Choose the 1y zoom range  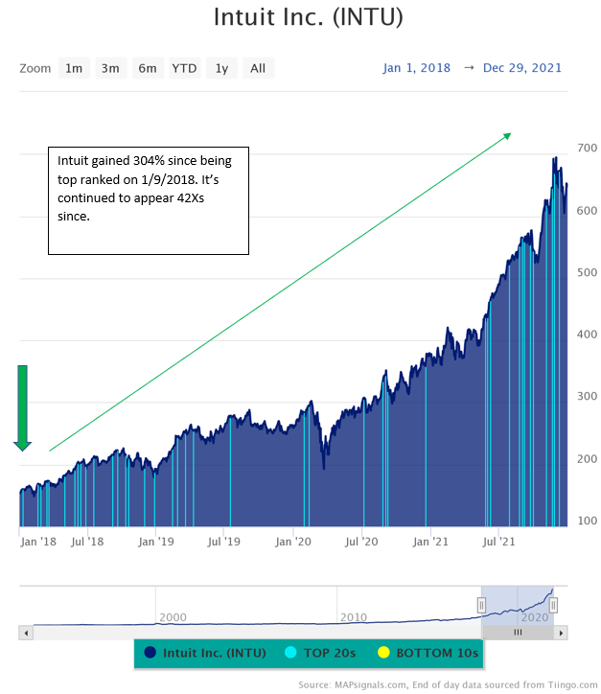click(x=221, y=68)
